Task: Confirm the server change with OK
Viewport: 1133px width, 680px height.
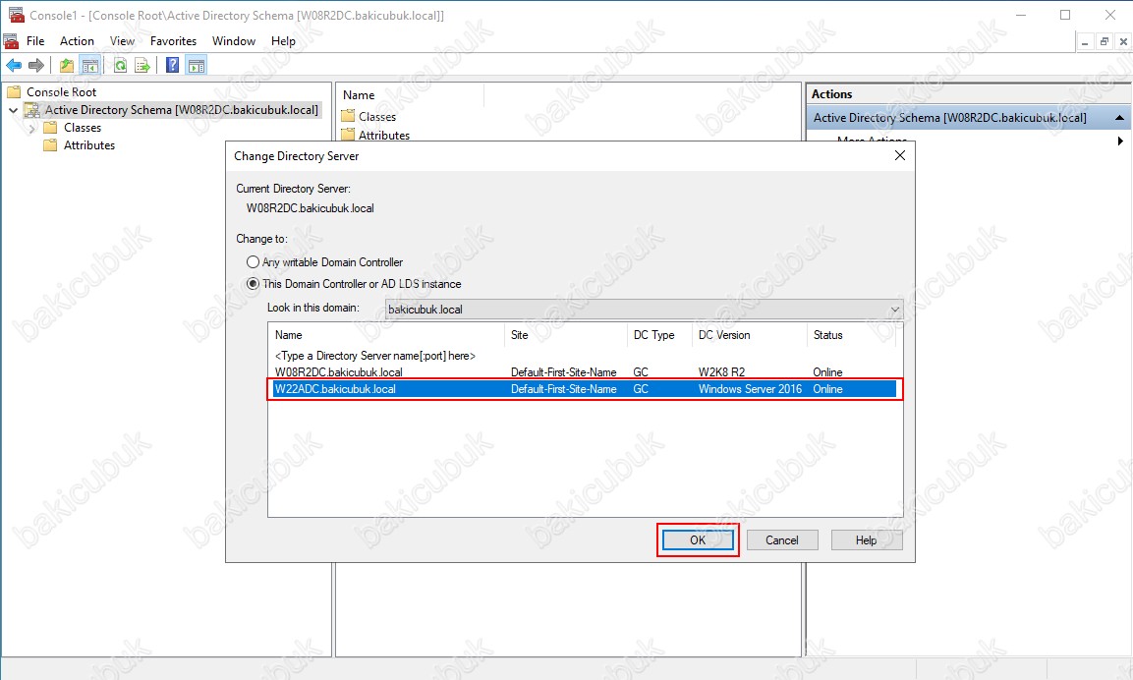Action: [x=698, y=539]
